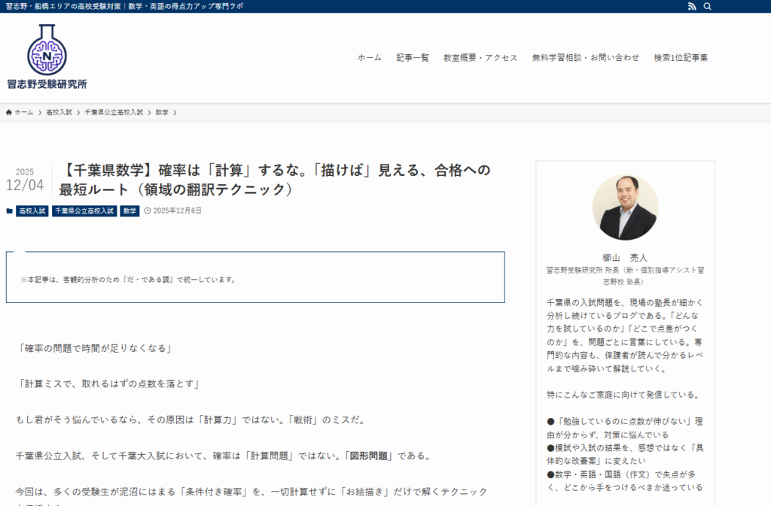The width and height of the screenshot is (771, 506).
Task: Go to the 記事一覧 menu item
Action: [413, 58]
